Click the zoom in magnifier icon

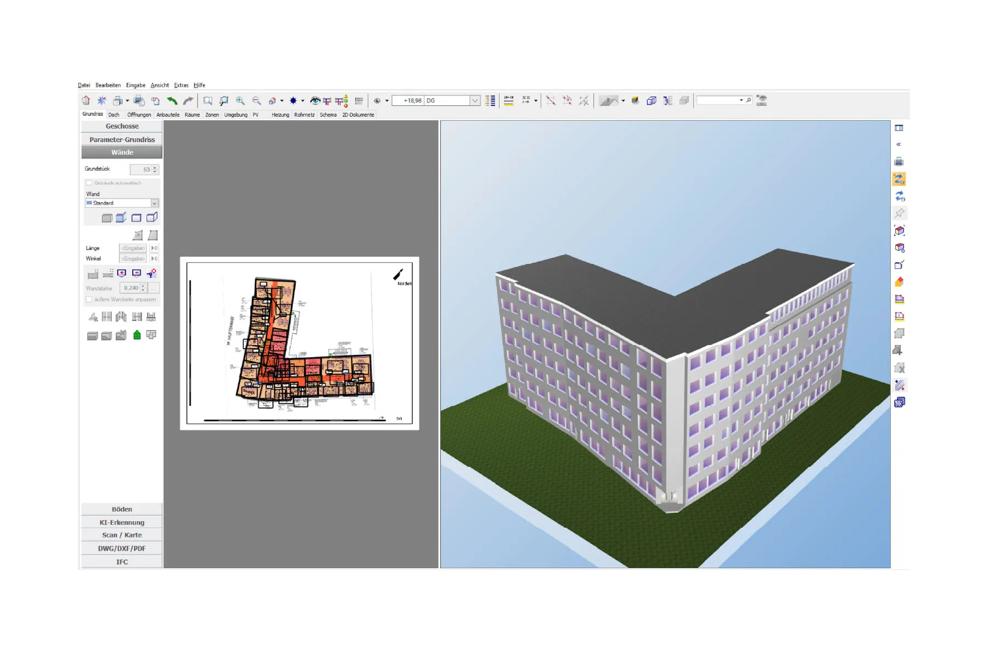click(x=240, y=100)
